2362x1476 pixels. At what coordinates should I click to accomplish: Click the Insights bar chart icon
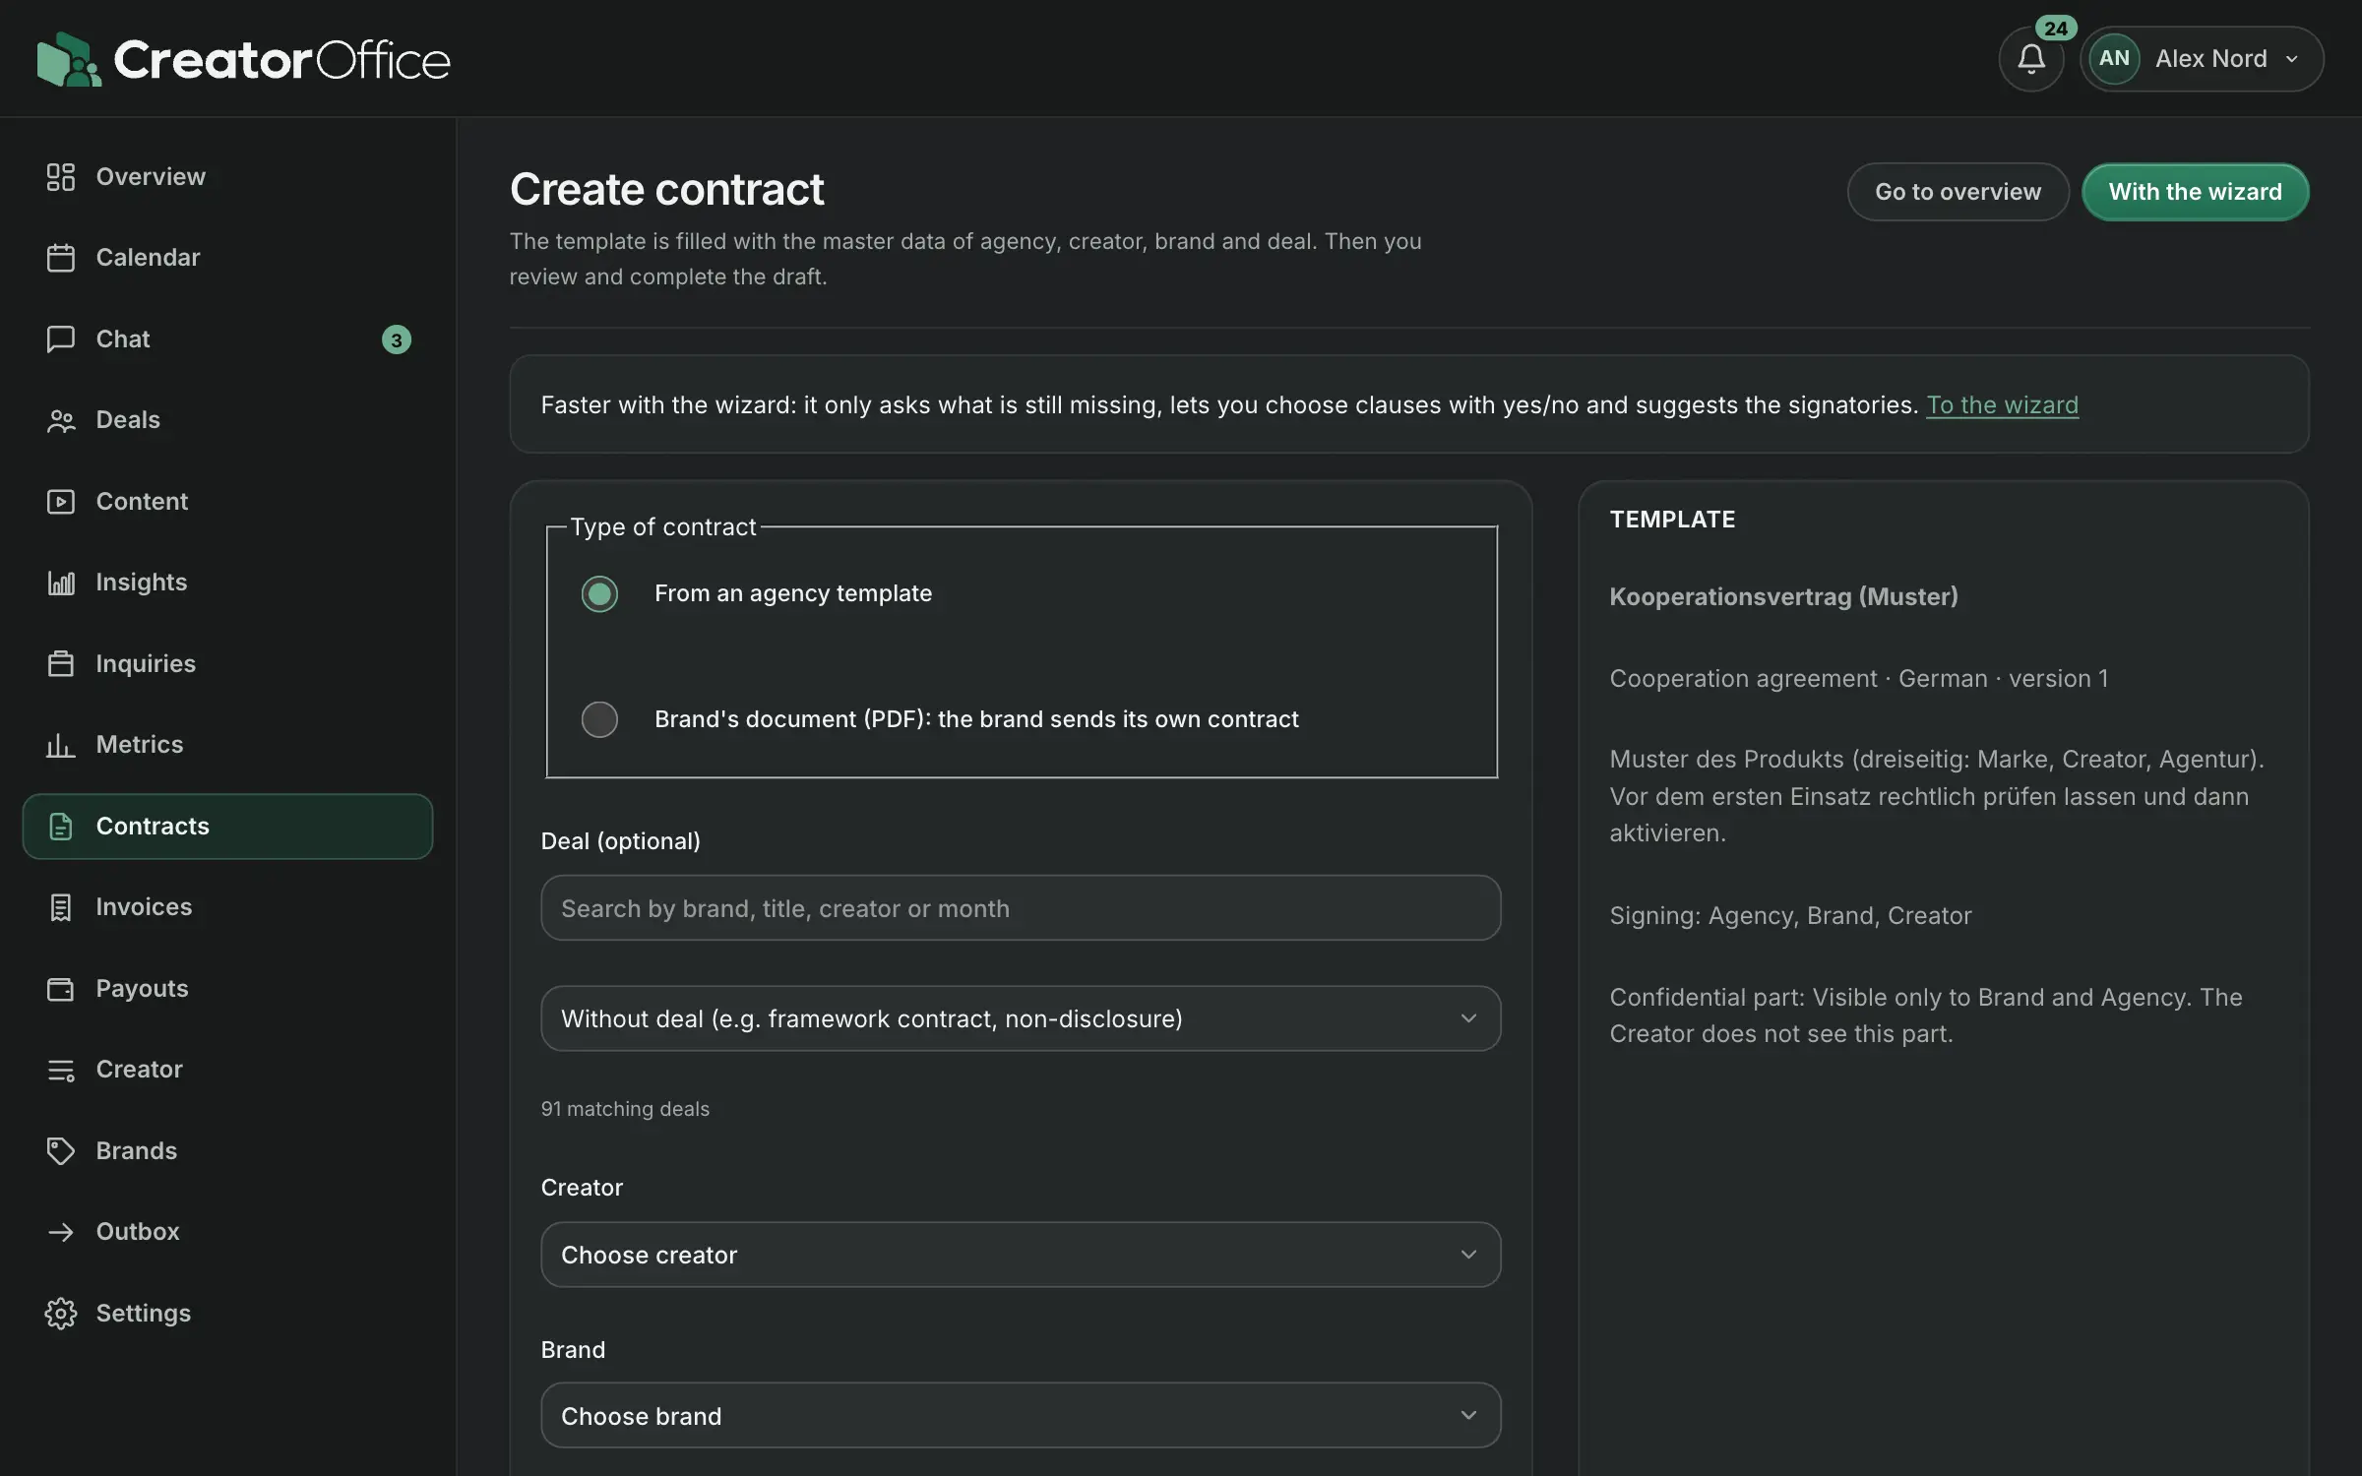[61, 583]
